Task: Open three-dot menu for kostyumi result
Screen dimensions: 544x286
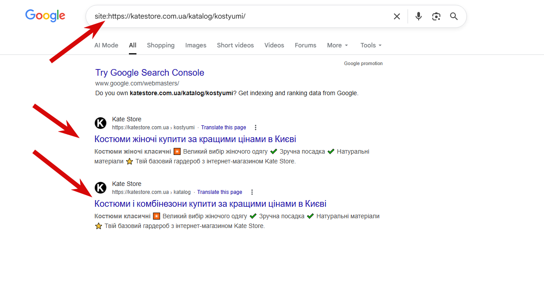Action: click(256, 128)
